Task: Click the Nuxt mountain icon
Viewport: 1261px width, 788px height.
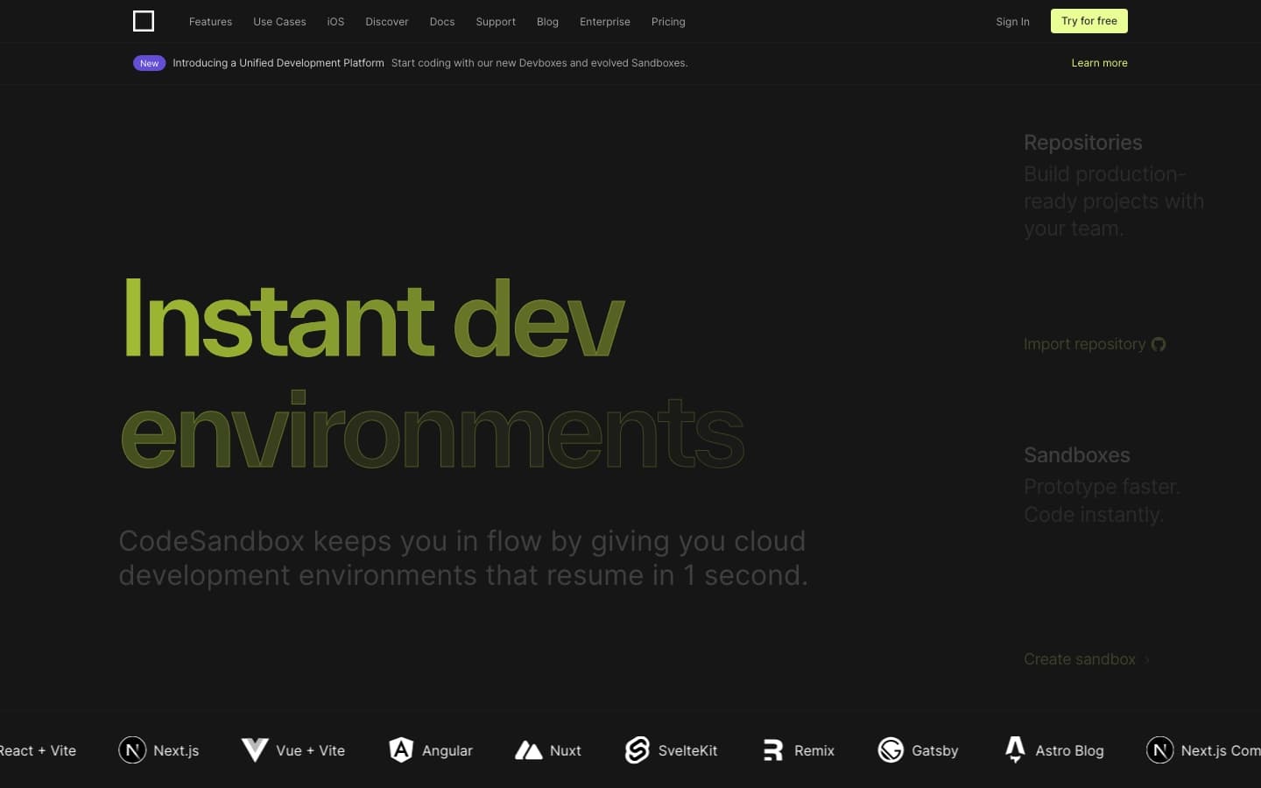Action: click(528, 750)
